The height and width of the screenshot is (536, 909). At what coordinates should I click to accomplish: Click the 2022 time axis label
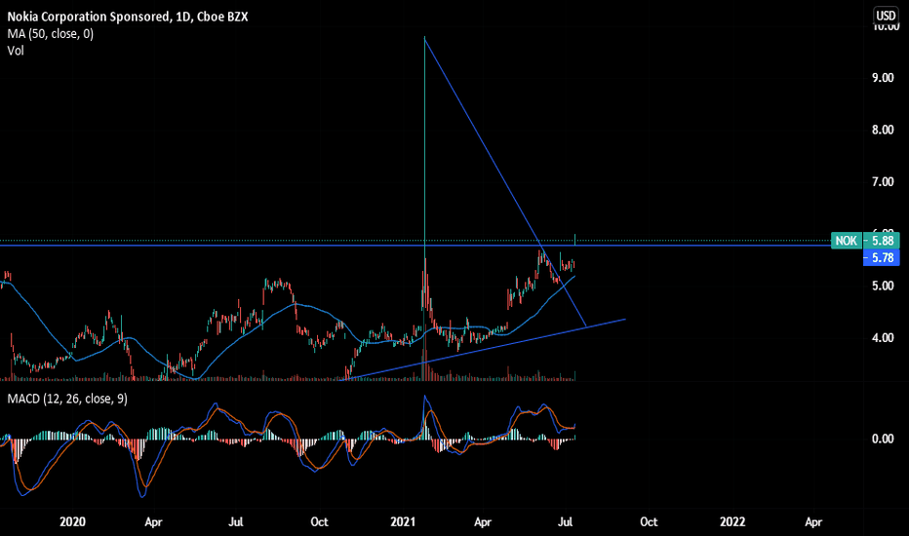coord(732,522)
